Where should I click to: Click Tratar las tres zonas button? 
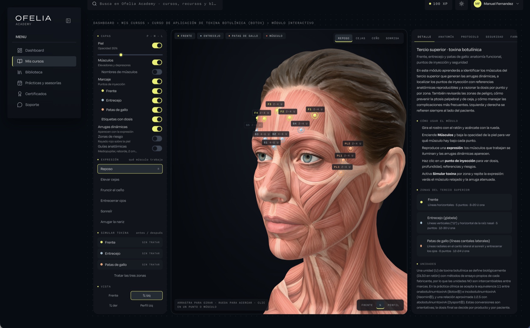130,276
